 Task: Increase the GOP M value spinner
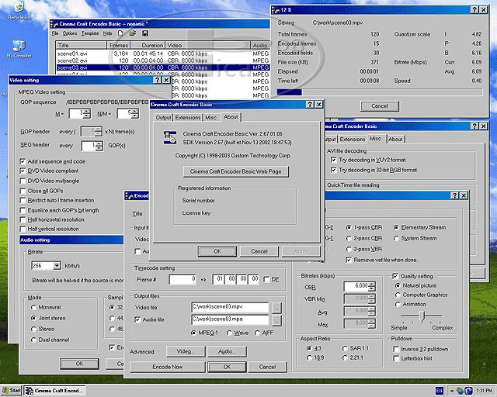point(88,111)
